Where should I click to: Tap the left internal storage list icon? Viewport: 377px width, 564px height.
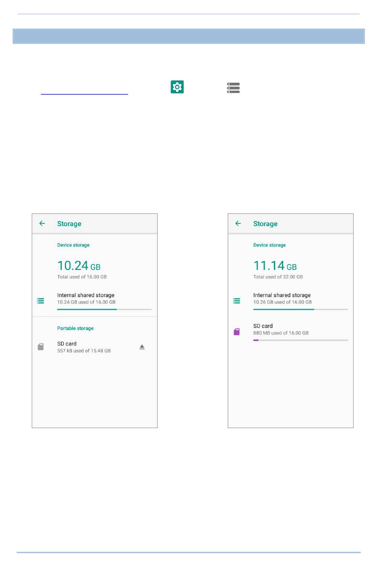click(40, 301)
